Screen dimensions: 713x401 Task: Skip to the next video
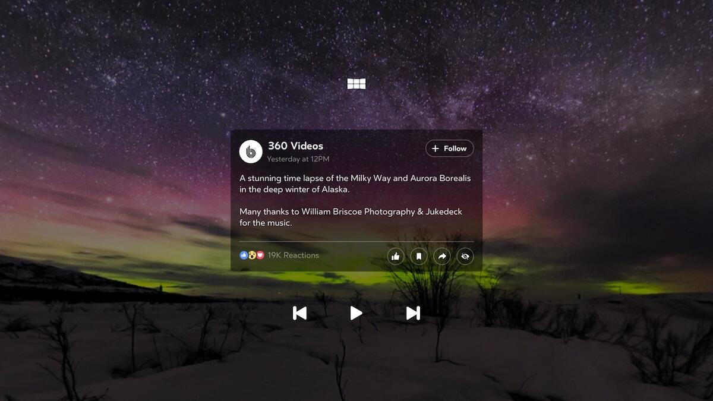pos(413,313)
